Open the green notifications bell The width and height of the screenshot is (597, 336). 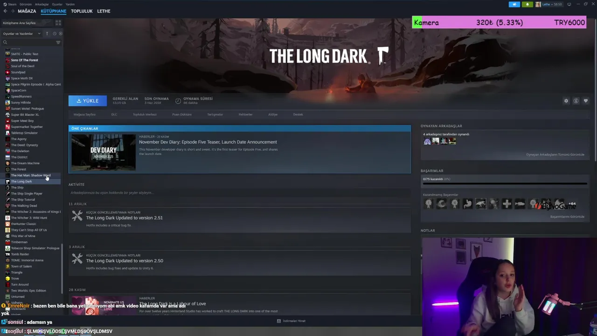(527, 4)
